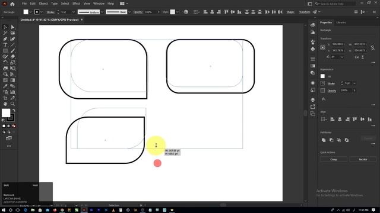Open variable width profile dropdown
The width and height of the screenshot is (380, 213).
pyautogui.click(x=102, y=12)
